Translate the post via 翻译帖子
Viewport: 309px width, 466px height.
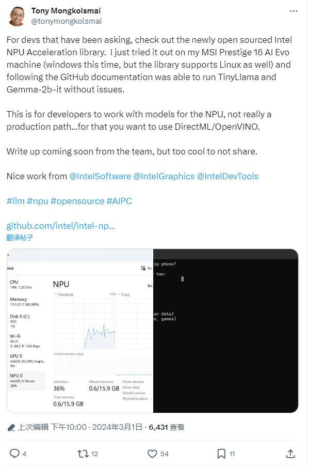click(x=18, y=238)
